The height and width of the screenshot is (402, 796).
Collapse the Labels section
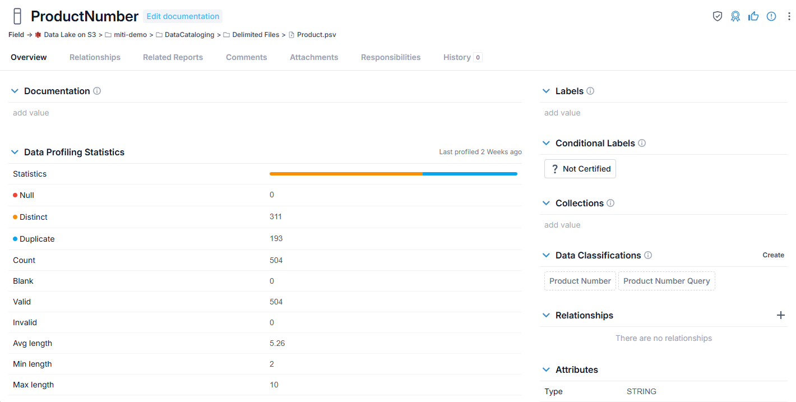[546, 91]
